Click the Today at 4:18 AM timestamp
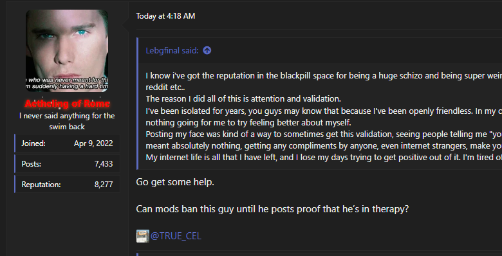Viewport: 502px width, 256px height. click(165, 16)
